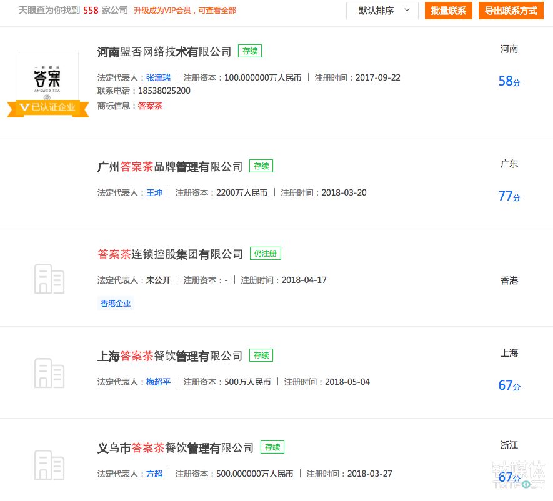Screen dimensions: 553x501
Task: Click the 香港企业 tag
Action: point(116,304)
